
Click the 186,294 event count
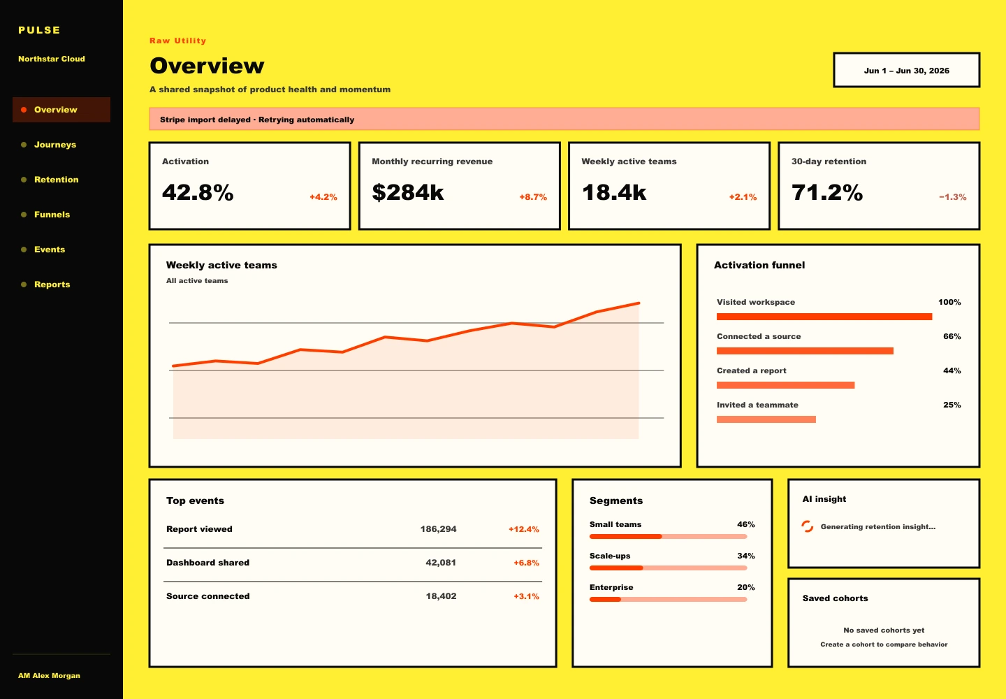point(438,529)
